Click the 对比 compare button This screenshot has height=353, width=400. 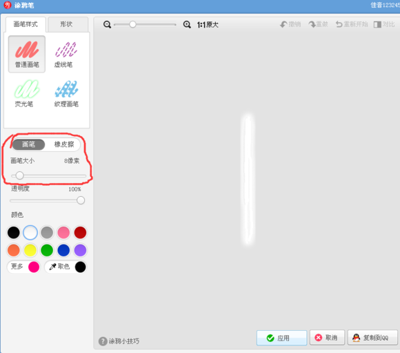(384, 24)
